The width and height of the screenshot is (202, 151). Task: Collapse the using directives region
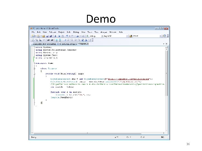[35, 47]
